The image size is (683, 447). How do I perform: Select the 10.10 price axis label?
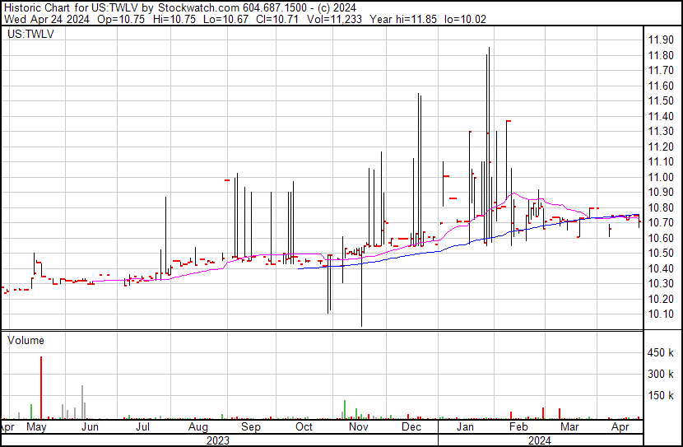661,314
